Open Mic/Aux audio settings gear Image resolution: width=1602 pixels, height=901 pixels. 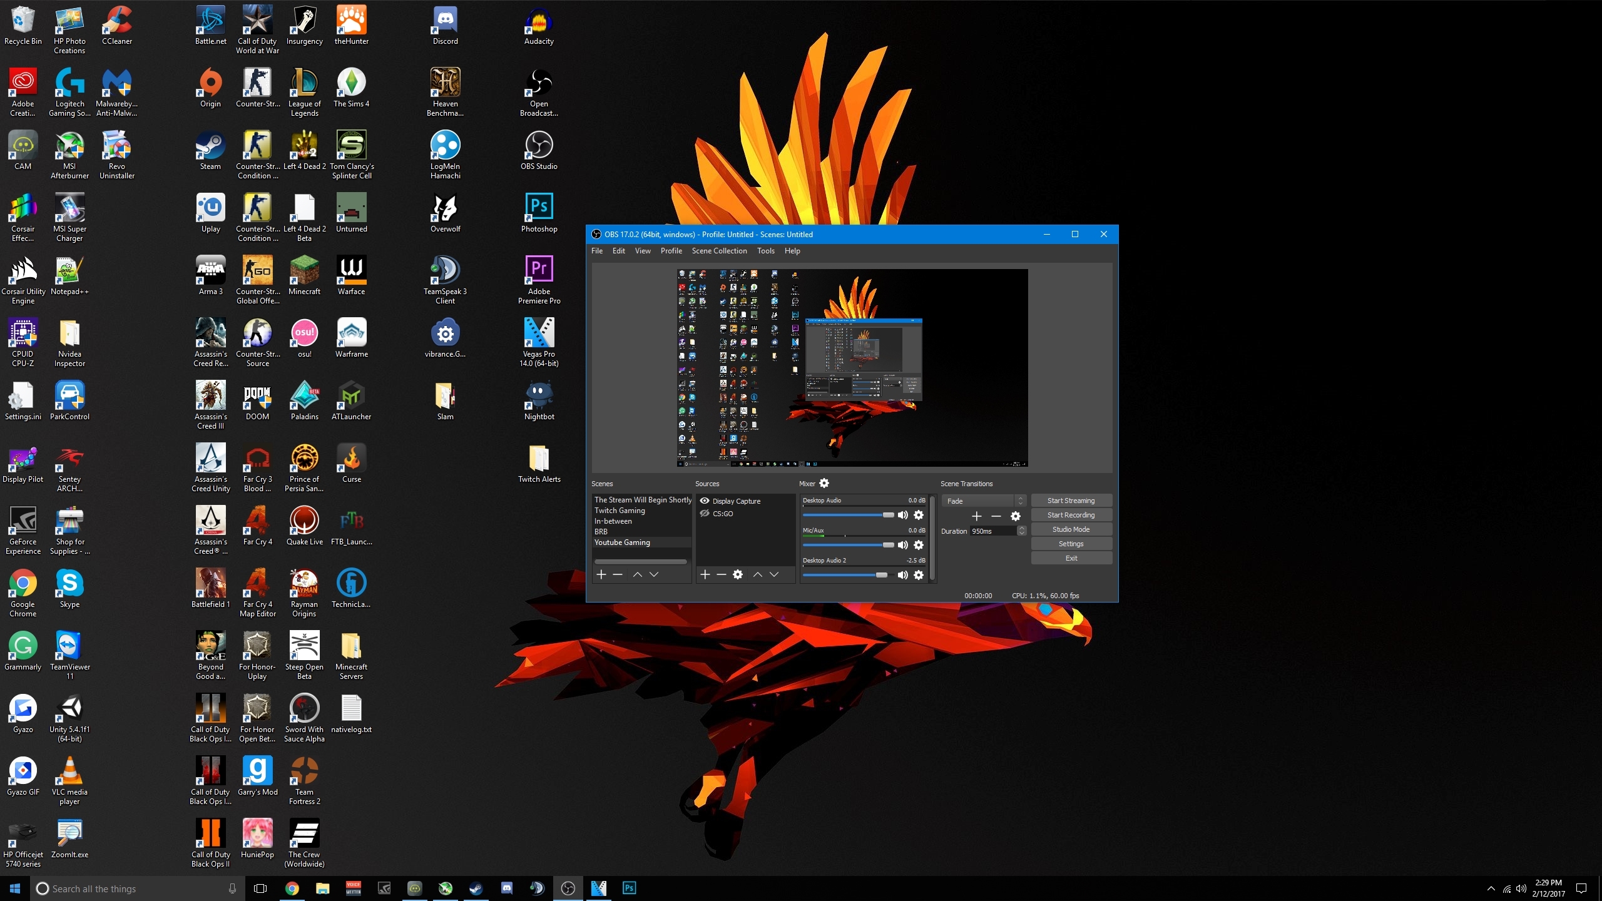click(919, 545)
